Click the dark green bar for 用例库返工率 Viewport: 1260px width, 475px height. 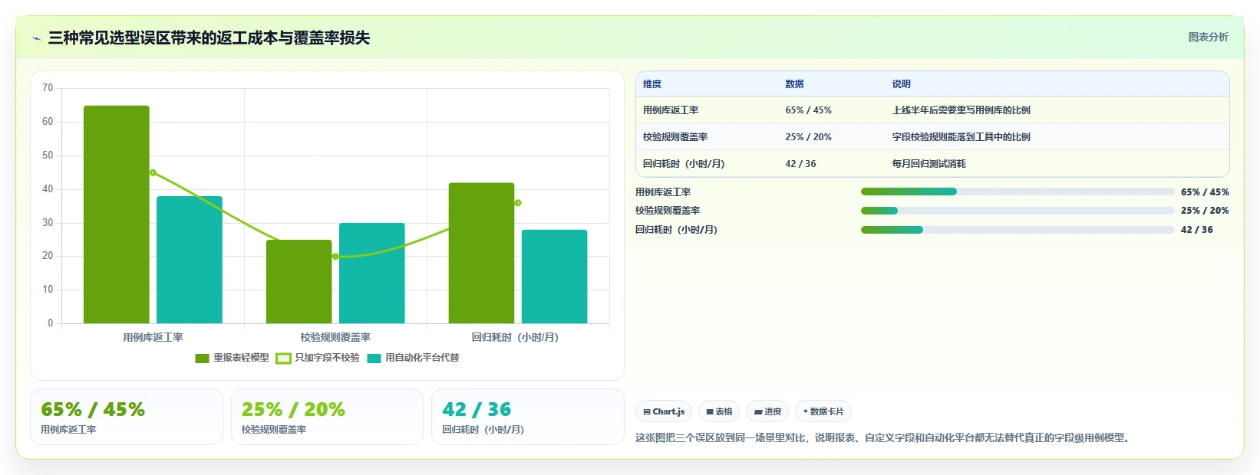coord(117,215)
